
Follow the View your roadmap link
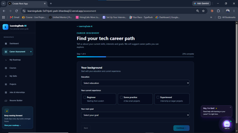(x=12, y=125)
